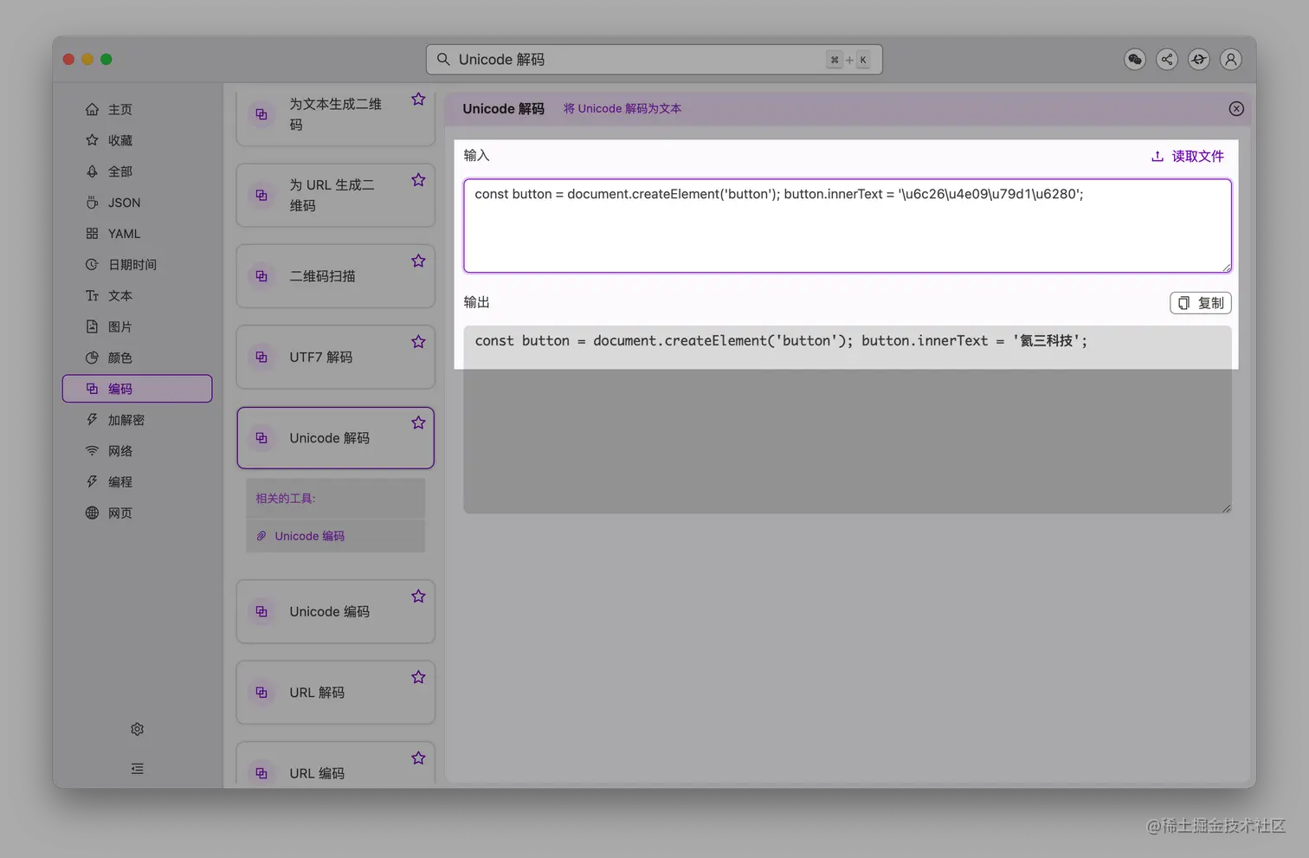Open the URL 解码 tool card
Viewport: 1309px width, 858px height.
(x=336, y=693)
